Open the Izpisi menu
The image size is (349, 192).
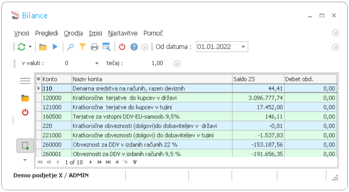pos(95,33)
